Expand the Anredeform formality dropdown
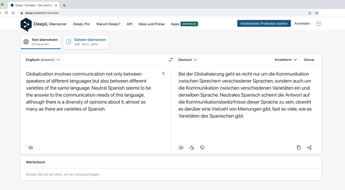The image size is (345, 190). point(285,60)
